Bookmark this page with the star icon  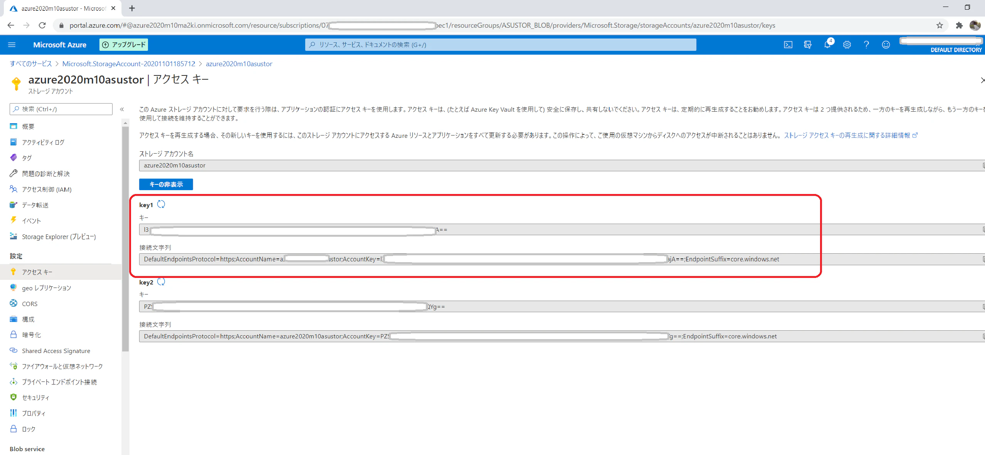(940, 25)
